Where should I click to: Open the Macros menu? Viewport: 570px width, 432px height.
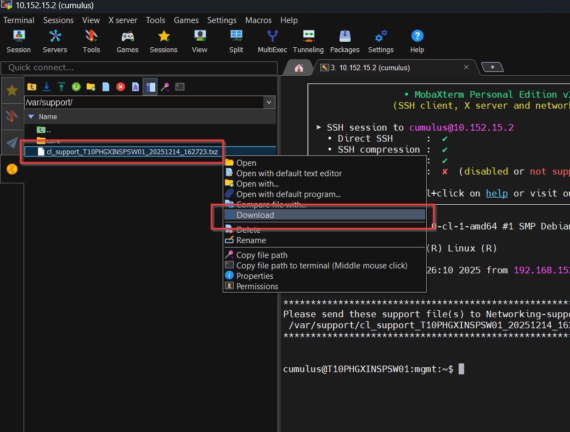point(258,20)
